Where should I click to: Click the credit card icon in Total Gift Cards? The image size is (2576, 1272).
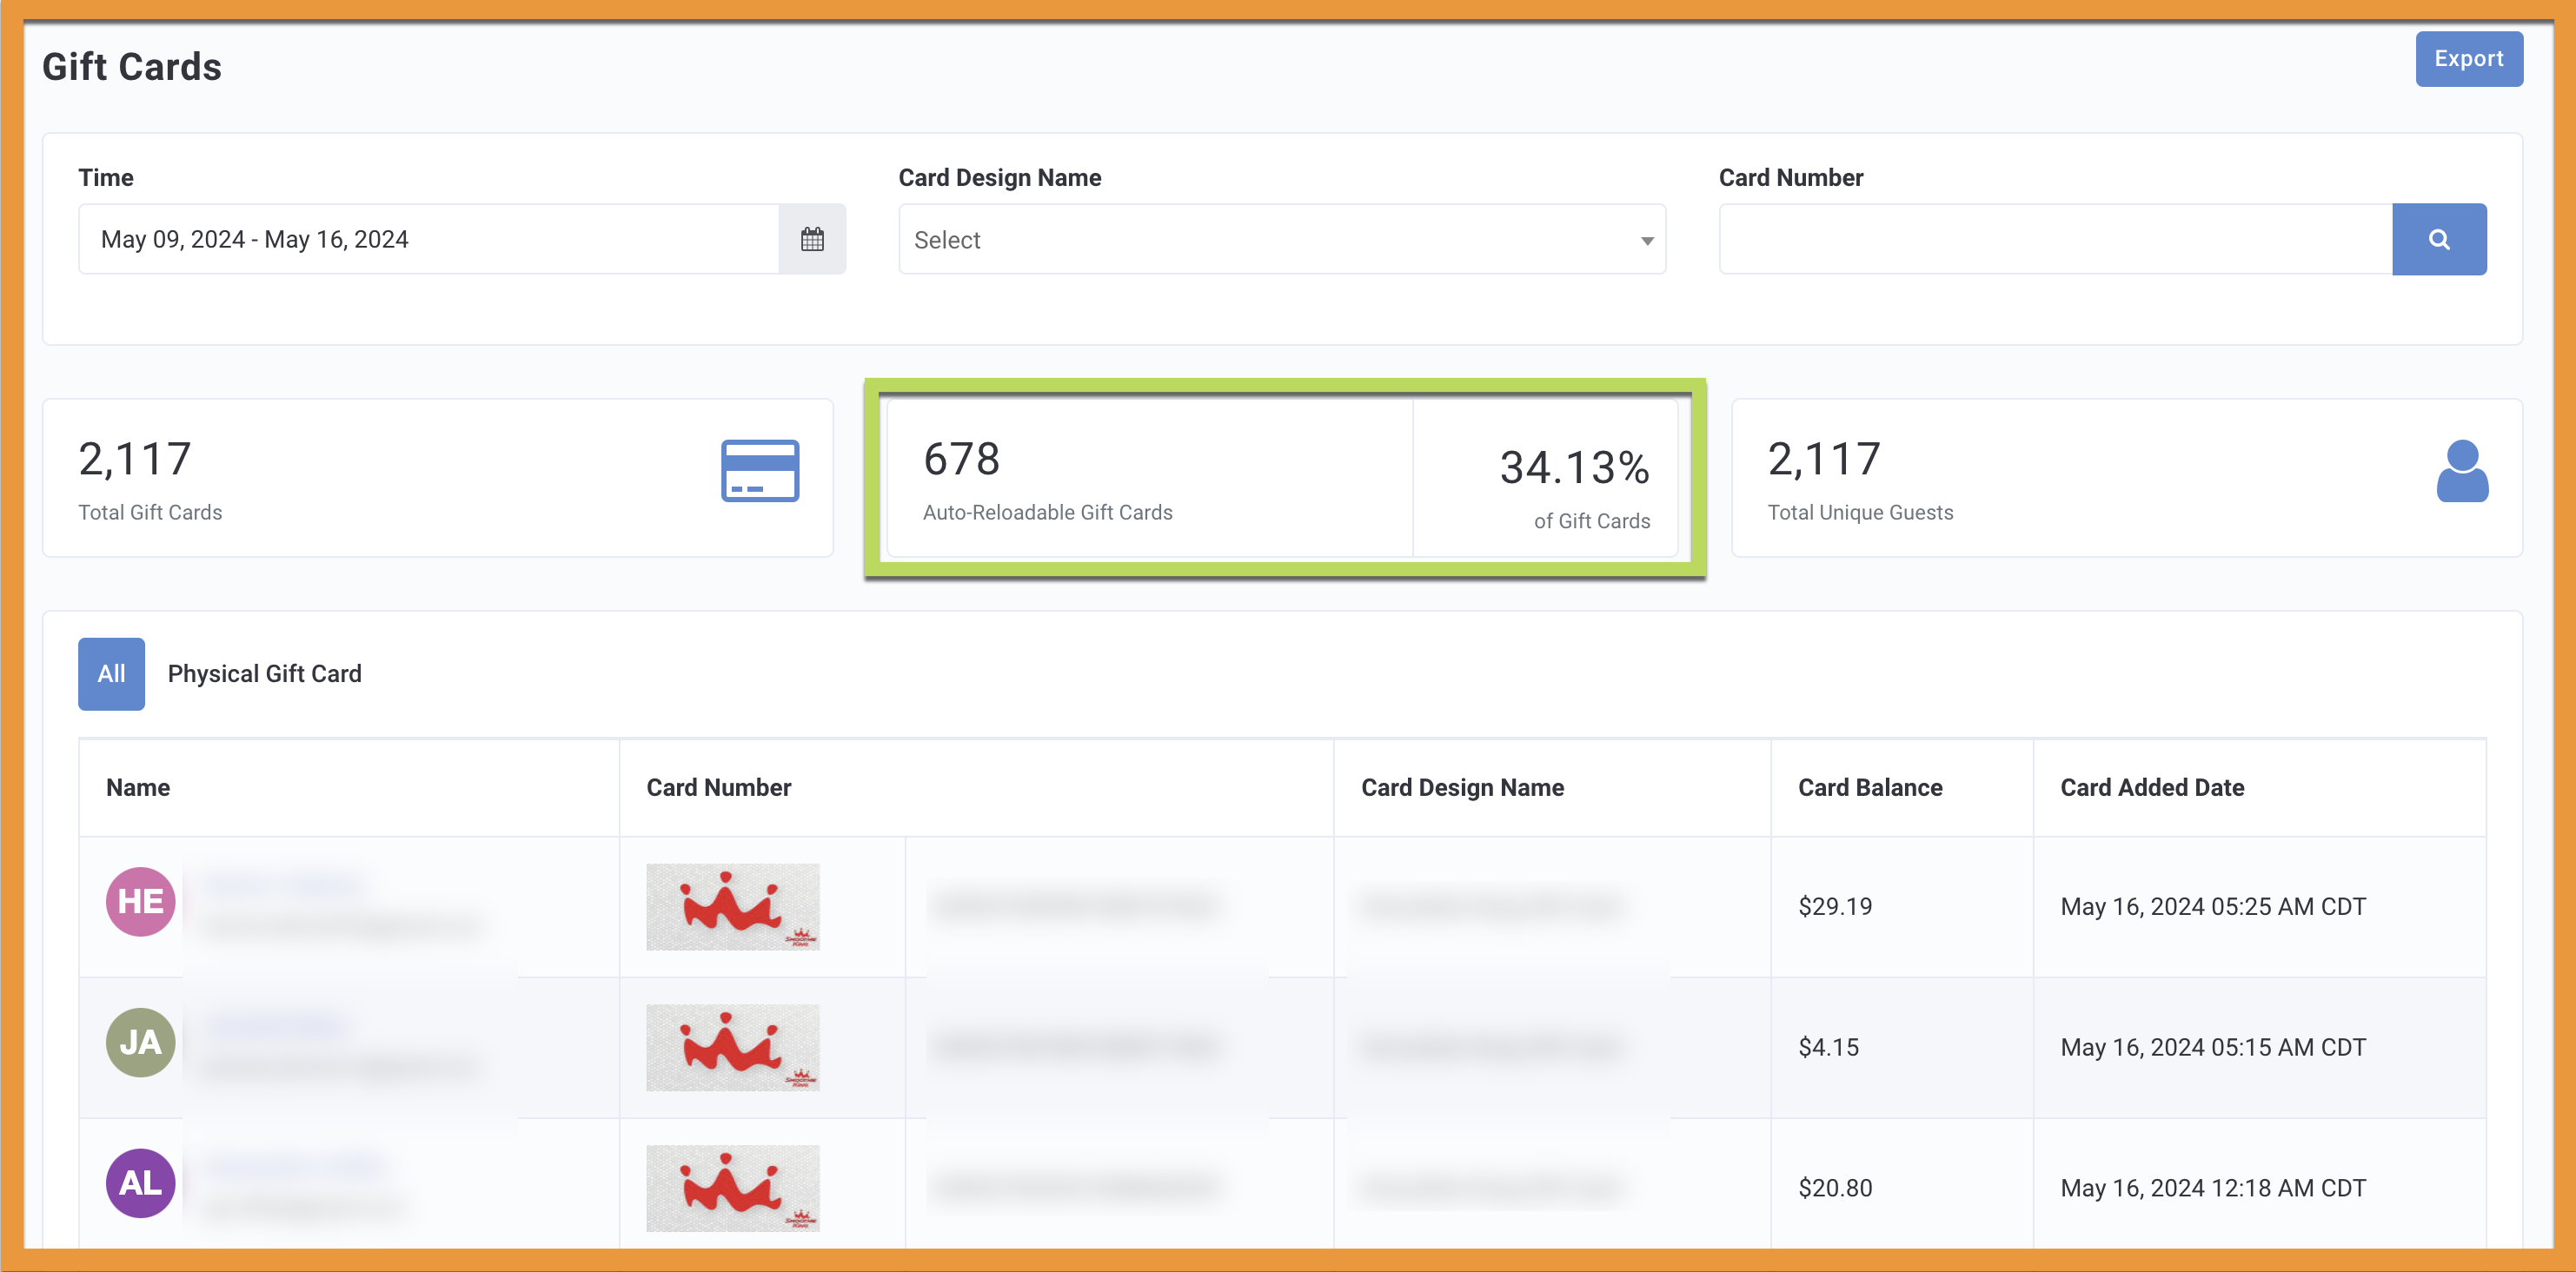(760, 470)
